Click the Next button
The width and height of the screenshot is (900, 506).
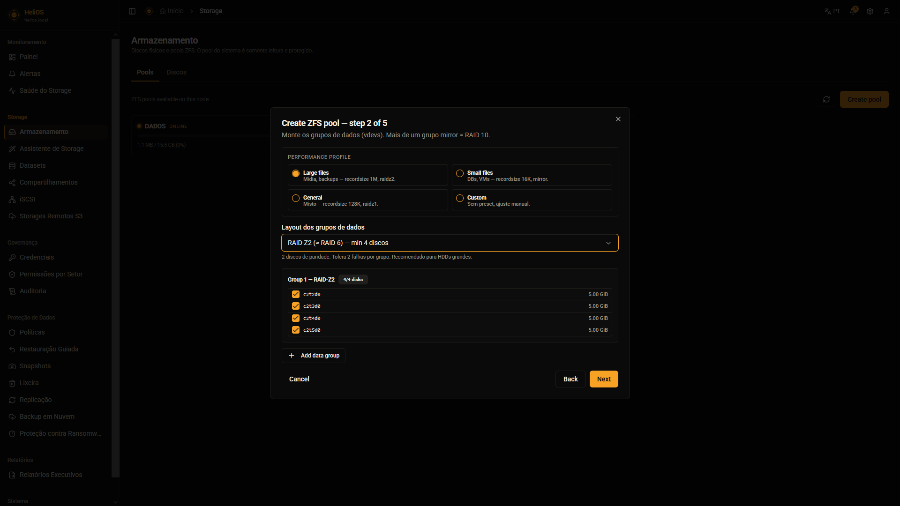[x=604, y=379]
